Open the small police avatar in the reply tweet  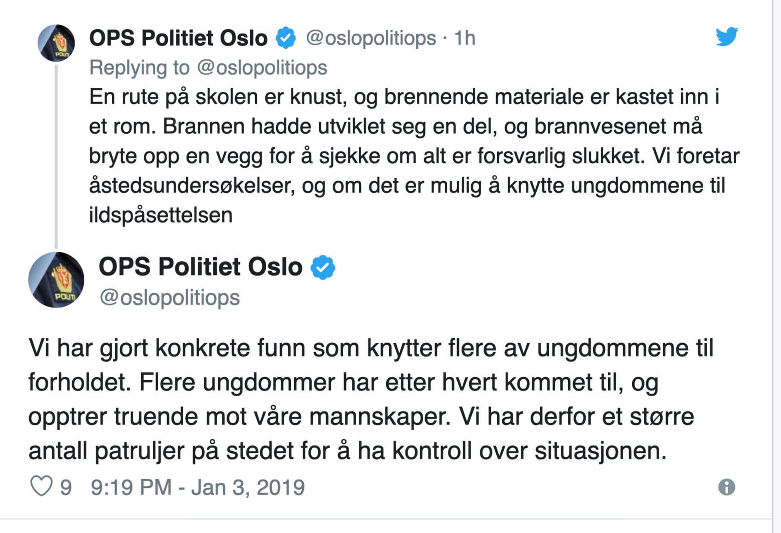(x=56, y=43)
